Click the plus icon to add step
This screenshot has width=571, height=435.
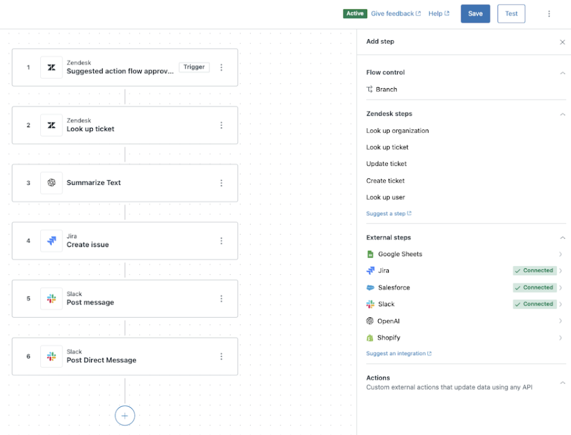125,416
